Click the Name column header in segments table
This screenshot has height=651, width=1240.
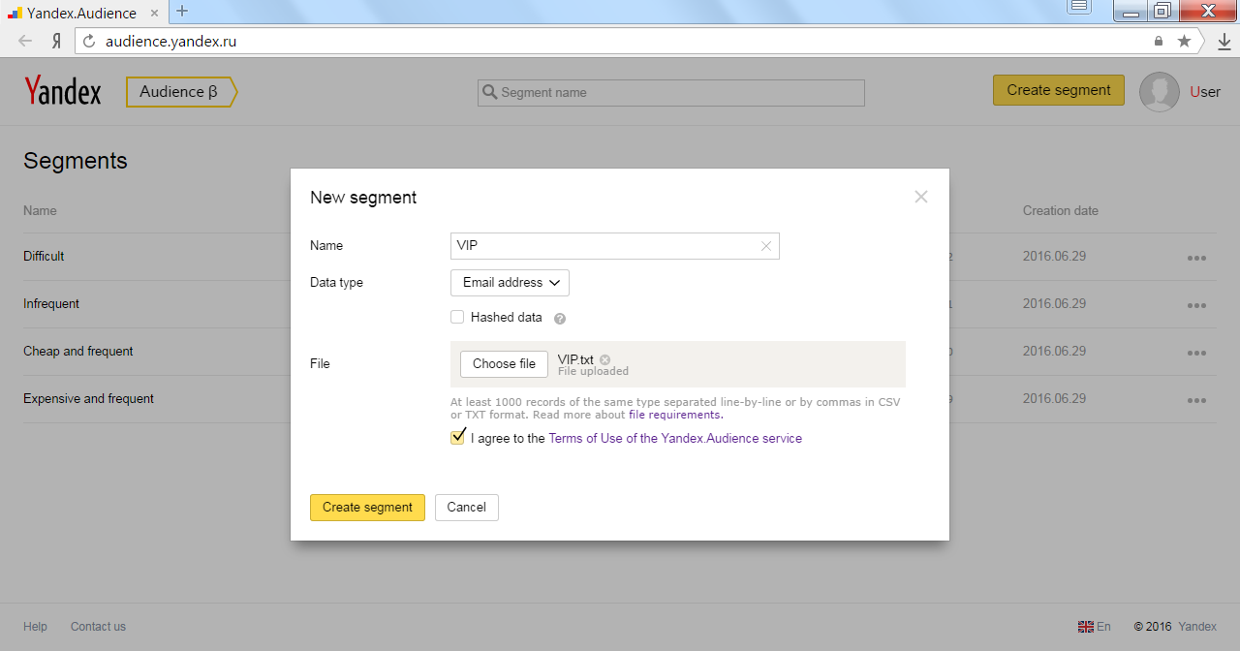pyautogui.click(x=40, y=211)
